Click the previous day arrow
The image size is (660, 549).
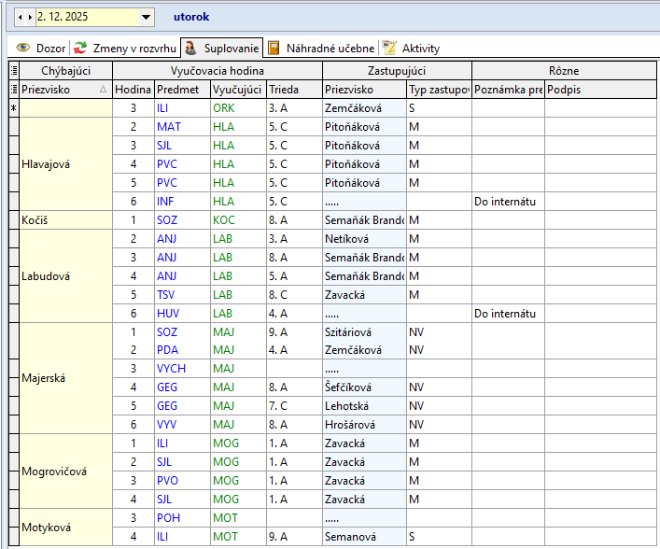[x=20, y=17]
